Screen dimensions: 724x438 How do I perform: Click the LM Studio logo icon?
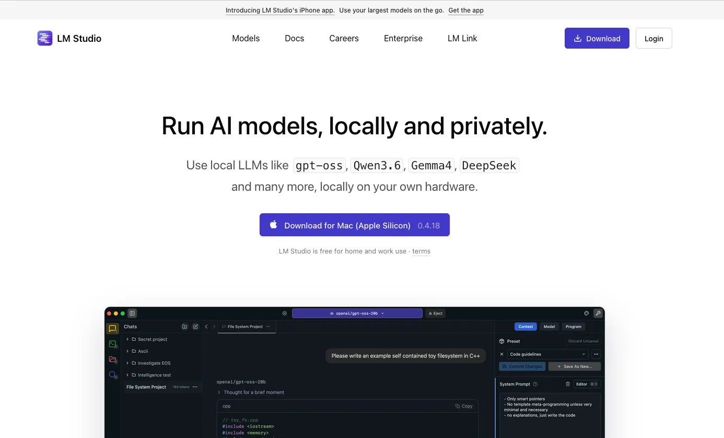click(x=45, y=38)
